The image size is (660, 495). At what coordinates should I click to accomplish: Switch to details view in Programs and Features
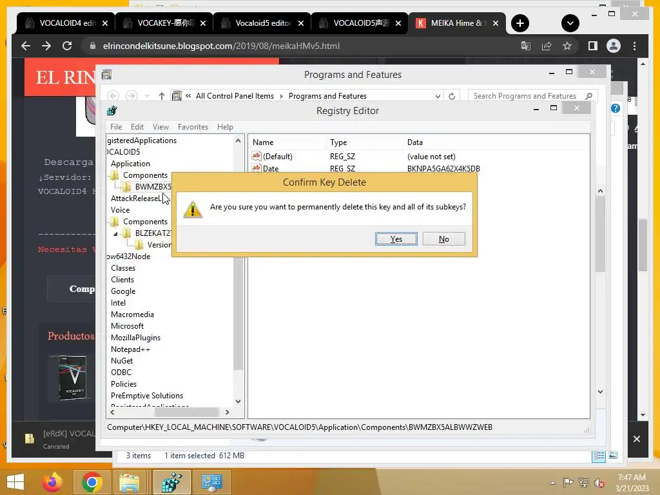point(599,456)
